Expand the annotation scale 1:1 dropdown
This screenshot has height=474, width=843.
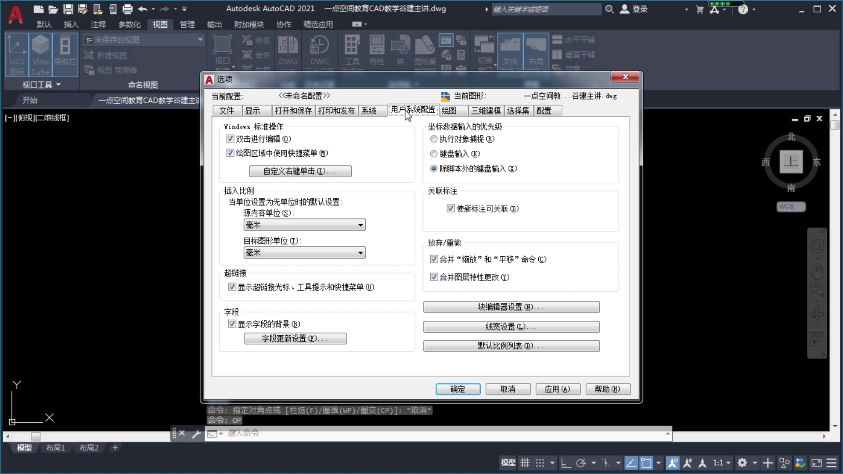click(x=728, y=463)
